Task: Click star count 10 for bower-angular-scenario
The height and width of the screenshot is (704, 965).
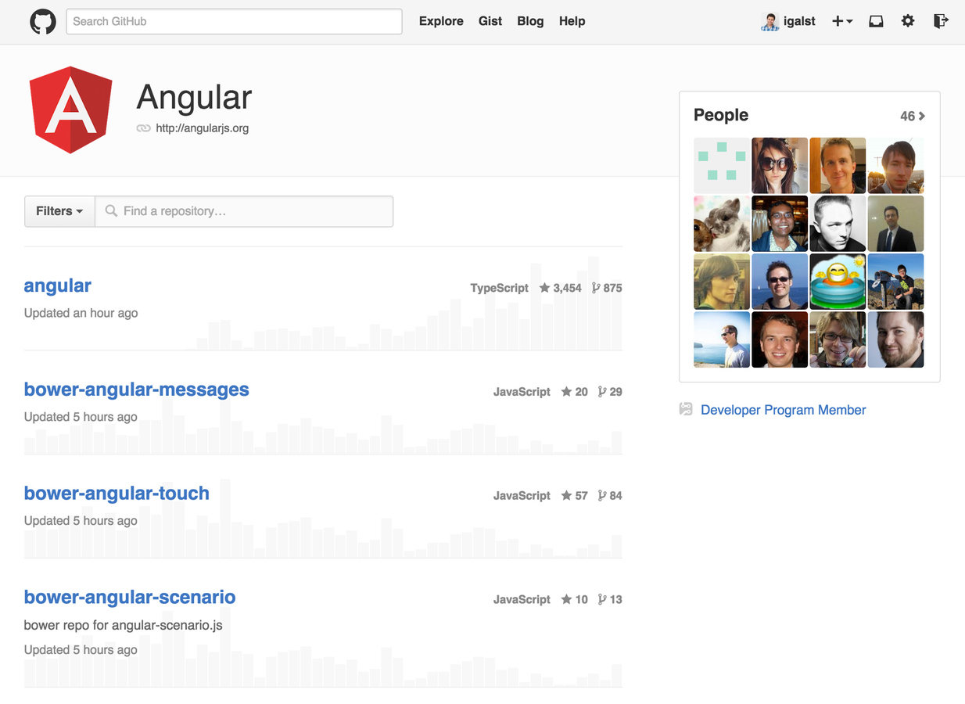Action: pos(574,600)
